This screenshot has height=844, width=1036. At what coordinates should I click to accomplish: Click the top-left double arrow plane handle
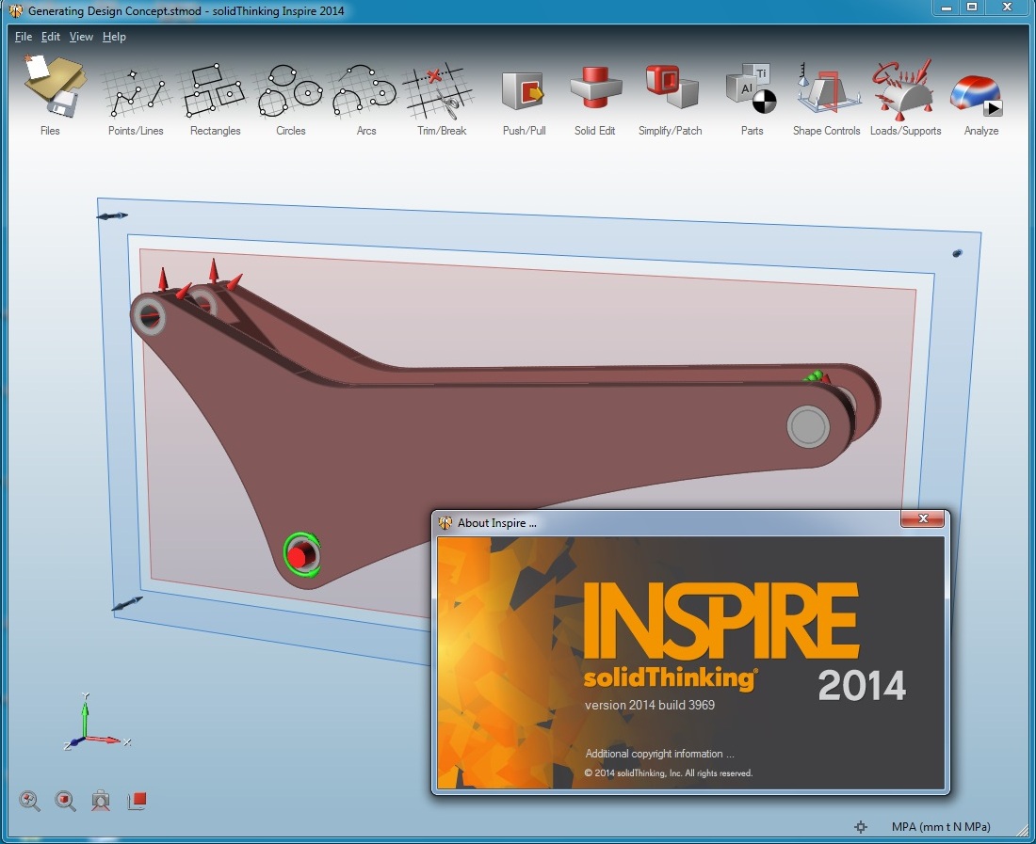(x=112, y=215)
